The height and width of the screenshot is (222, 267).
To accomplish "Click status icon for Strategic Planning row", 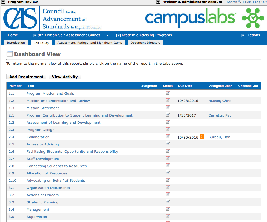I will (x=167, y=202).
